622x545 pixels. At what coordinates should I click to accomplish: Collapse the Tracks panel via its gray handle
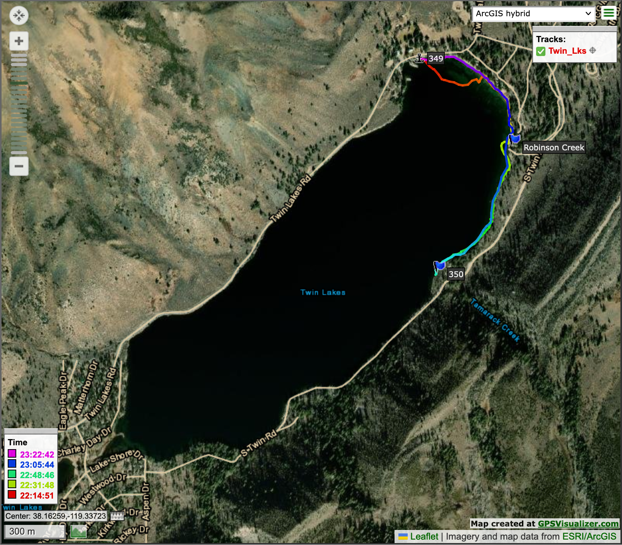click(574, 29)
